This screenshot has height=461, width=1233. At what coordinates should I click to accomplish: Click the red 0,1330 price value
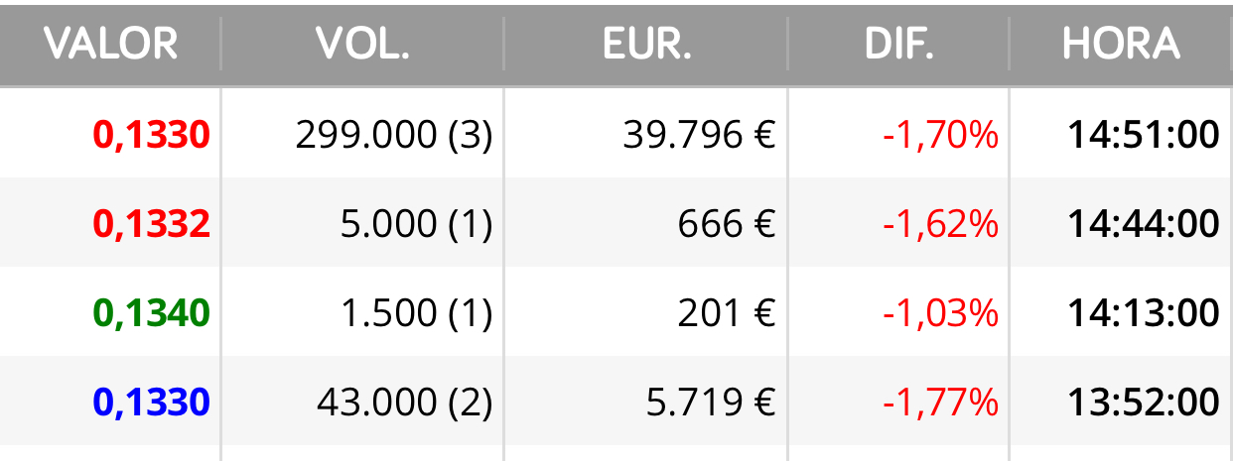[151, 135]
